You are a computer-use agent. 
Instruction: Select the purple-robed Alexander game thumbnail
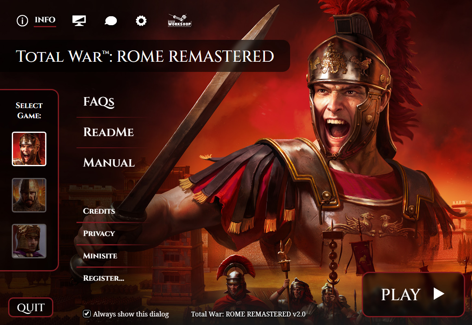[29, 241]
